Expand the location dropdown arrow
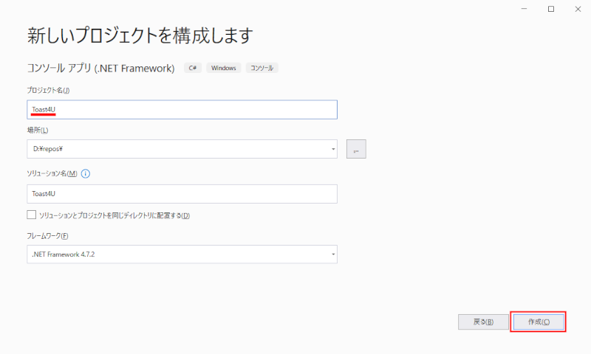This screenshot has width=591, height=354. [333, 149]
